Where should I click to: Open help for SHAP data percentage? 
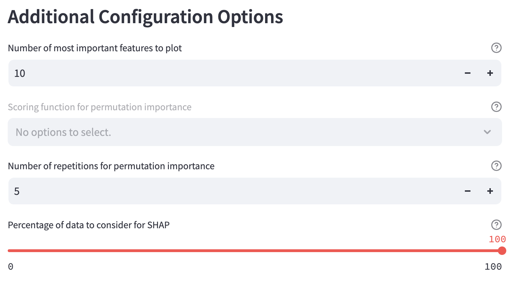pos(496,225)
